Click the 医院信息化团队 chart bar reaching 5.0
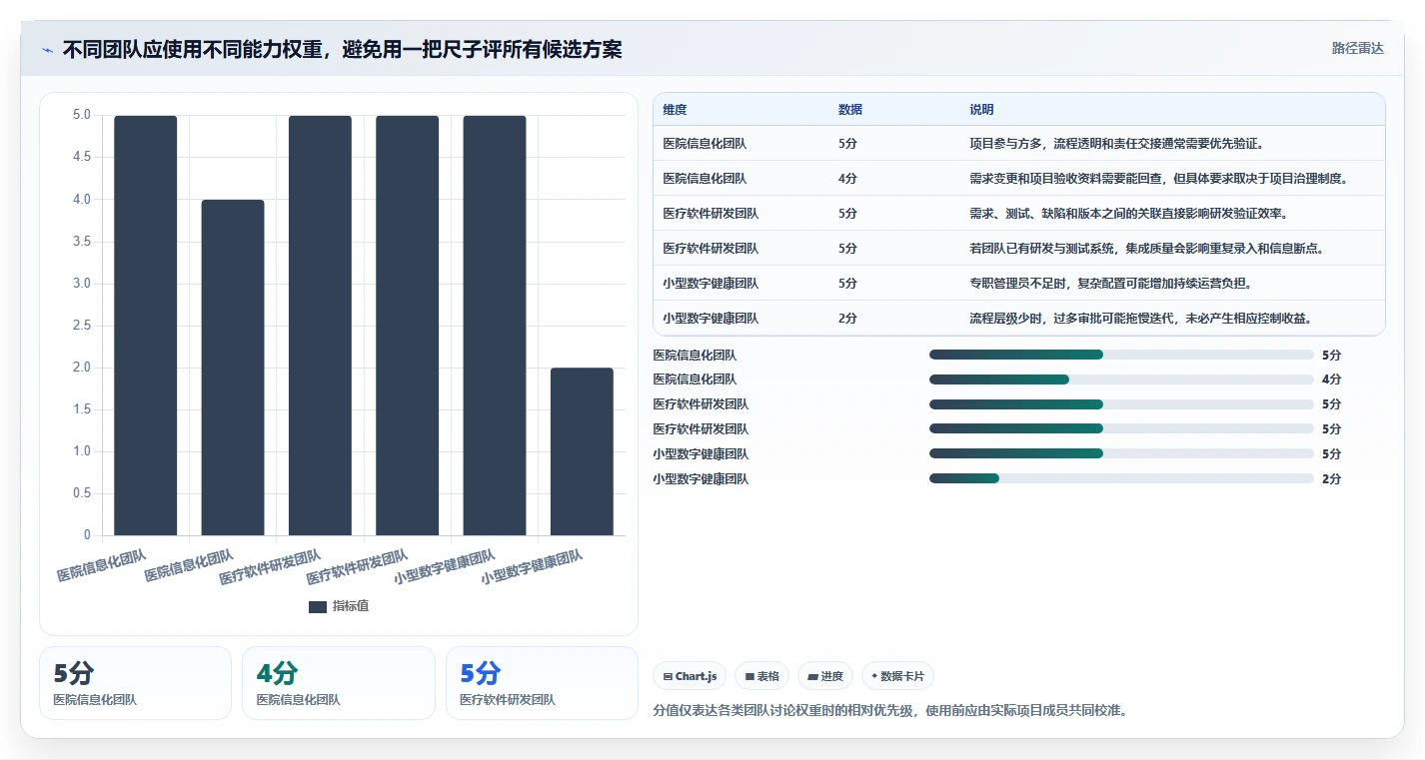This screenshot has width=1425, height=760. coord(146,326)
